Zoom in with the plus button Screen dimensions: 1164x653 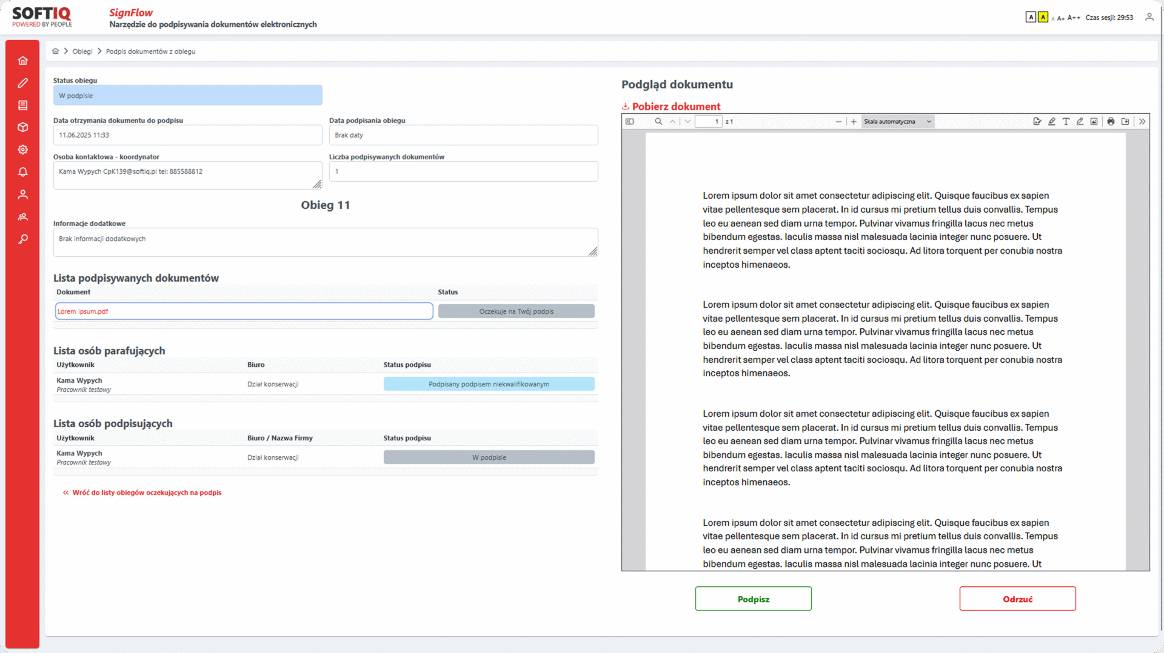point(854,122)
